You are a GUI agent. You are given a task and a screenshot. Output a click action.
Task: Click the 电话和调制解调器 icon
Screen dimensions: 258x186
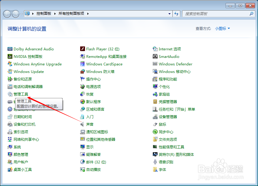pyautogui.click(x=10, y=87)
